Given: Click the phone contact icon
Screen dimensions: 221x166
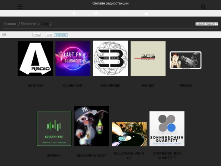Looking at the screenshot, I should coord(126,13).
